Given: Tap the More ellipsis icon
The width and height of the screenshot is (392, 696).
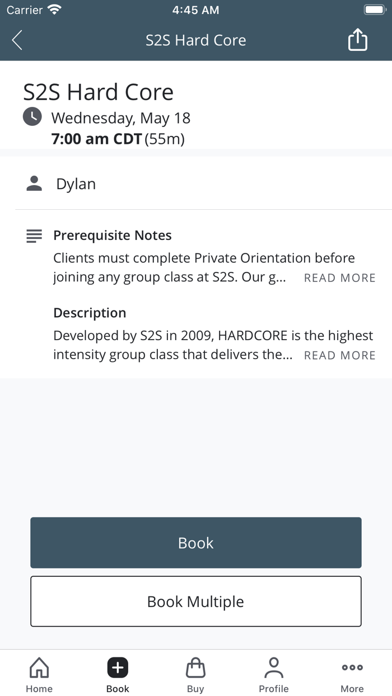Looking at the screenshot, I should (x=352, y=667).
